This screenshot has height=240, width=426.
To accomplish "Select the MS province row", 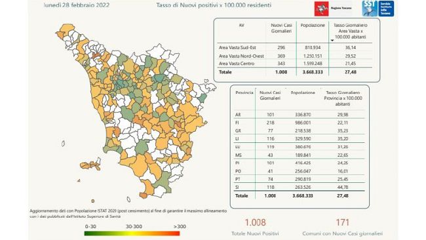I will (x=299, y=155).
